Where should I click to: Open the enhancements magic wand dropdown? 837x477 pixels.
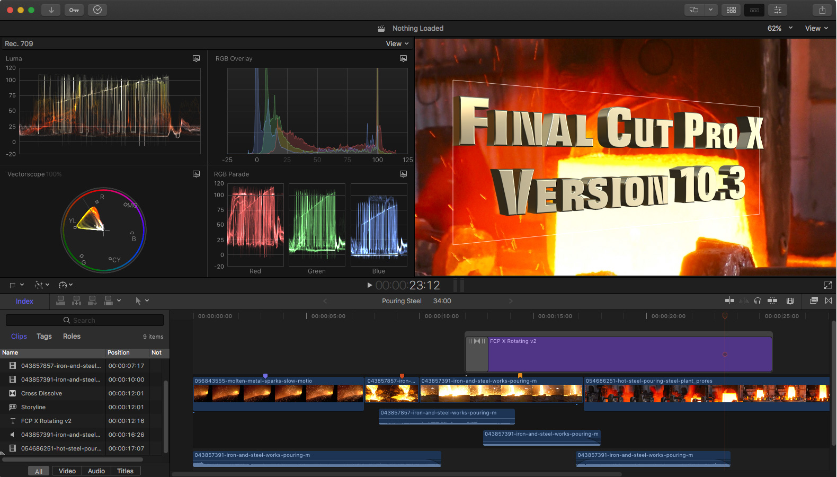[42, 285]
